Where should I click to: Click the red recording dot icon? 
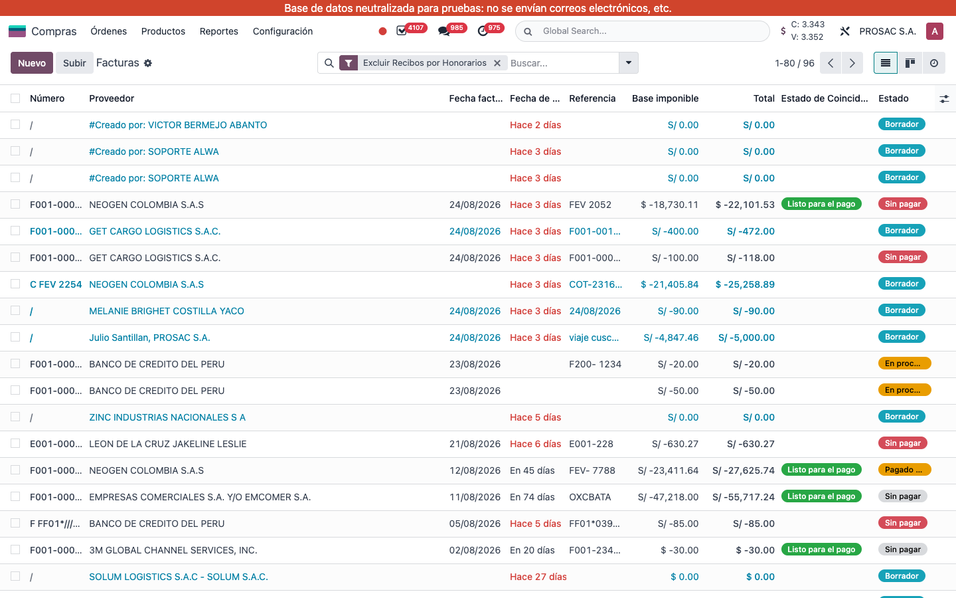point(382,31)
